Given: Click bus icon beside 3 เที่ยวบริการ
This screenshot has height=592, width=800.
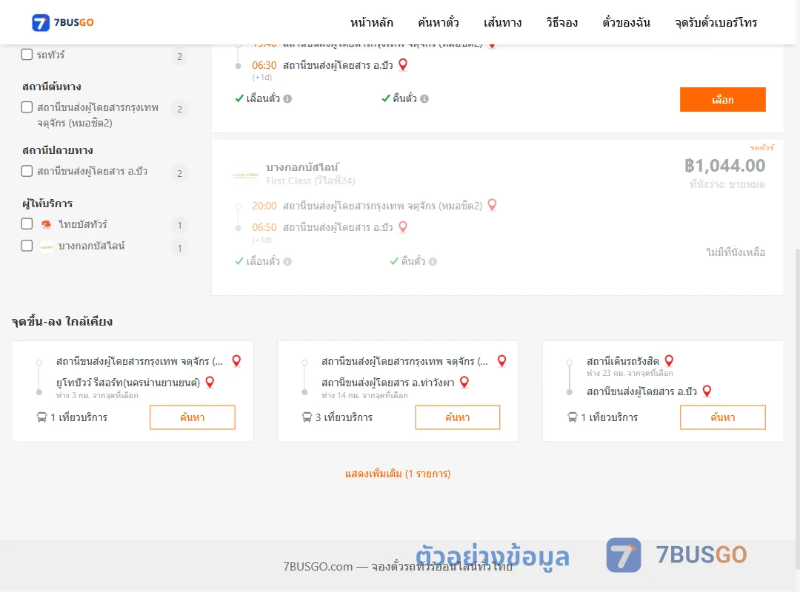Looking at the screenshot, I should [307, 417].
